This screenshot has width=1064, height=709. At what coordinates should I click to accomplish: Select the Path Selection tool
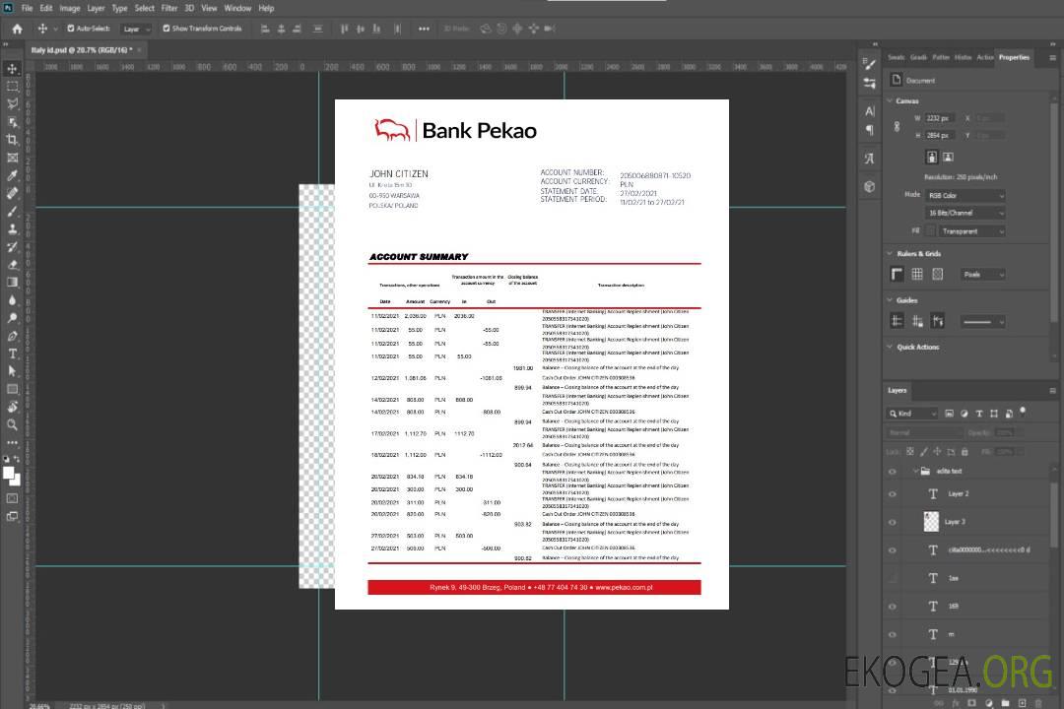12,371
